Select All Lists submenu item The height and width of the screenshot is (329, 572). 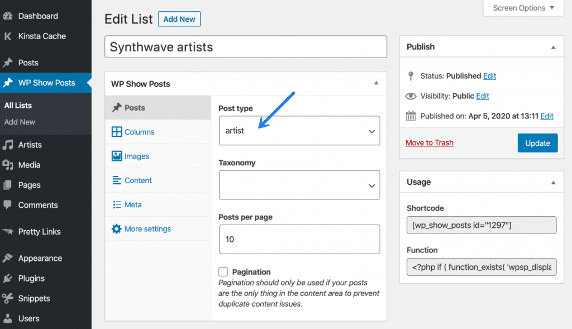18,106
